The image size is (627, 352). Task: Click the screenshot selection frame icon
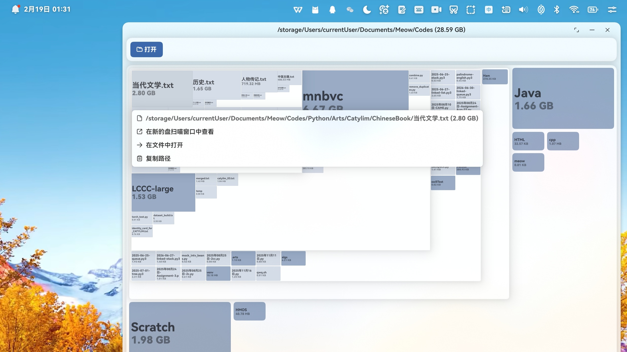[471, 10]
